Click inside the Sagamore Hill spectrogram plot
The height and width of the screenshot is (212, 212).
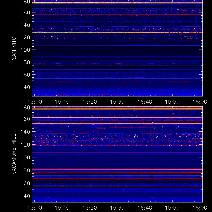pos(117,154)
